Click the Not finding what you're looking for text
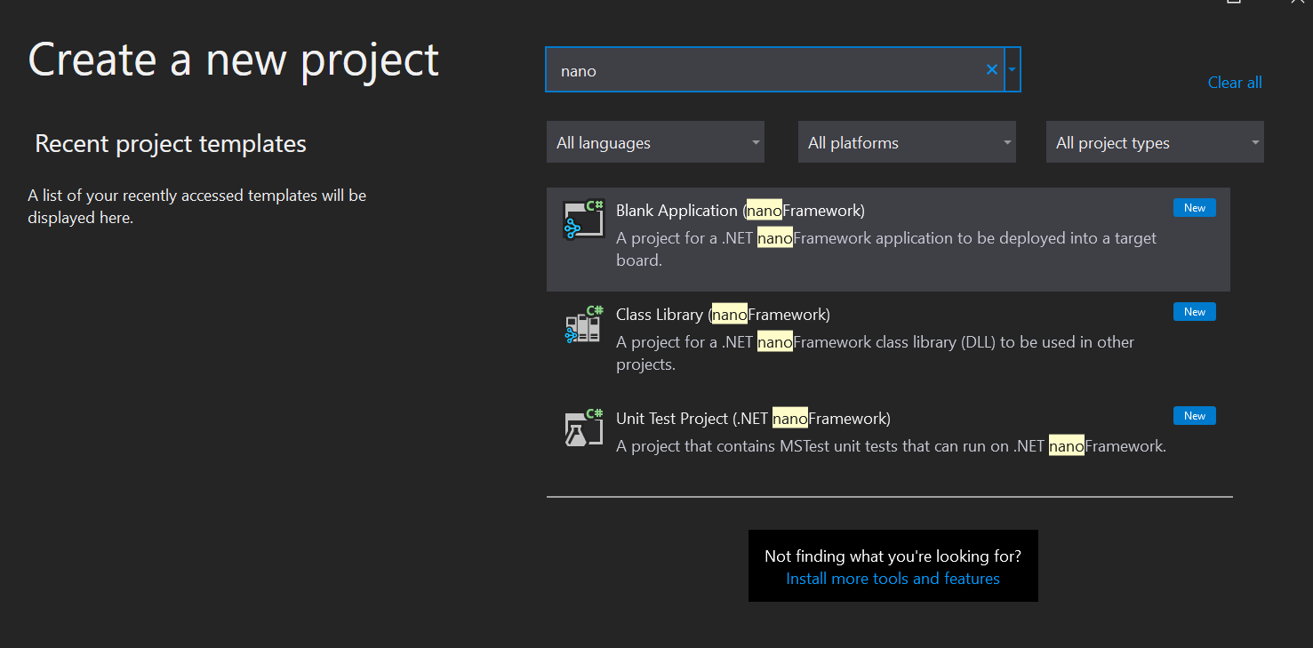 893,556
